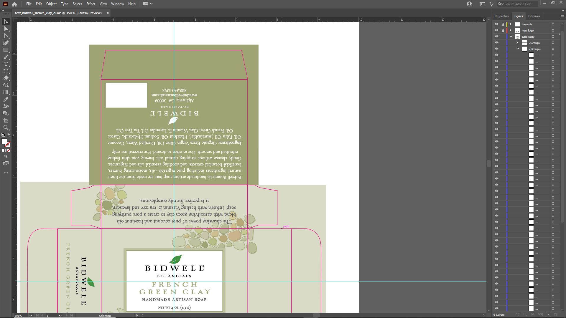566x318 pixels.
Task: Switch to the Libraries tab
Action: pyautogui.click(x=534, y=16)
